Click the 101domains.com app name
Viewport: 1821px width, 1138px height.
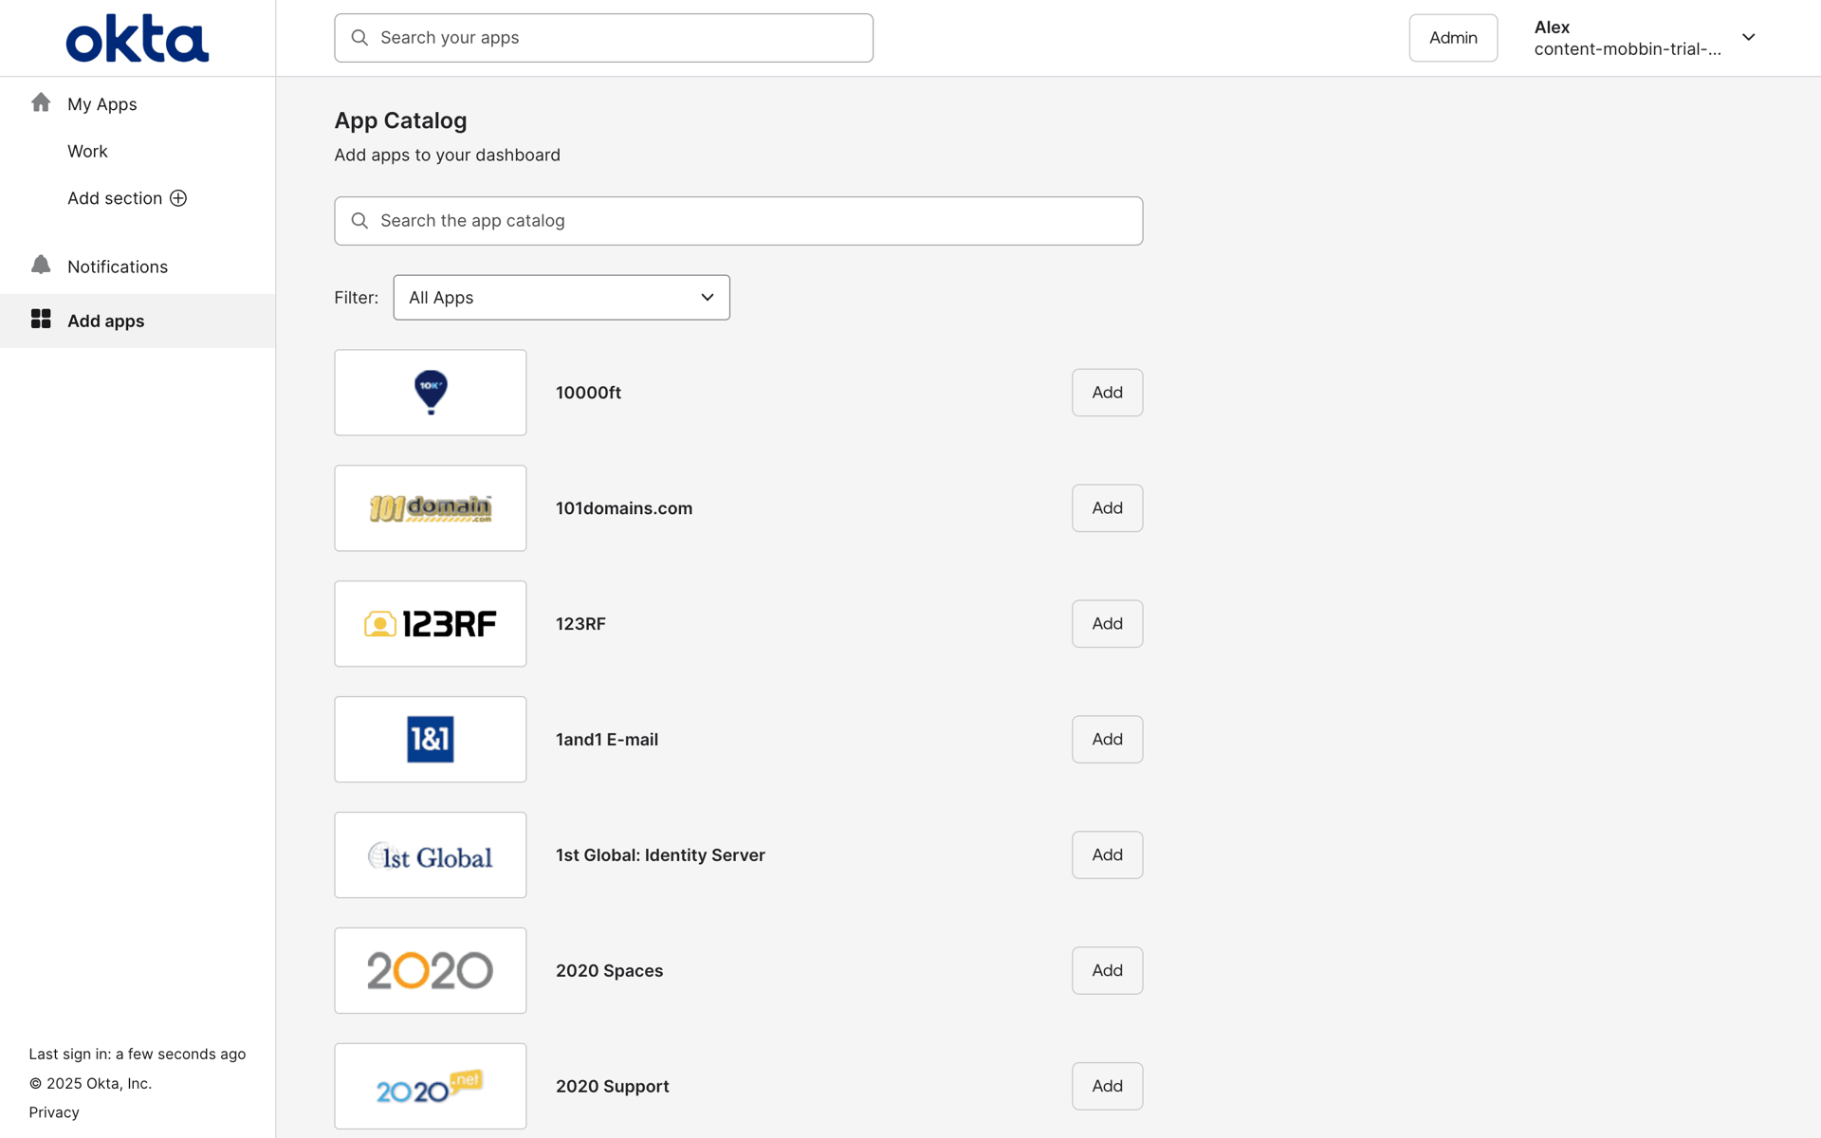coord(624,508)
